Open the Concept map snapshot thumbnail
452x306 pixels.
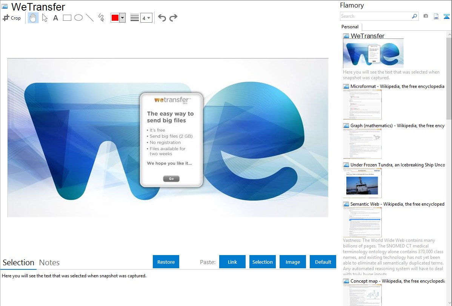pyautogui.click(x=362, y=295)
